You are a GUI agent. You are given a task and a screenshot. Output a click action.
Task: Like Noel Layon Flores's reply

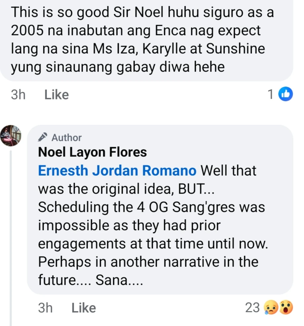click(83, 308)
